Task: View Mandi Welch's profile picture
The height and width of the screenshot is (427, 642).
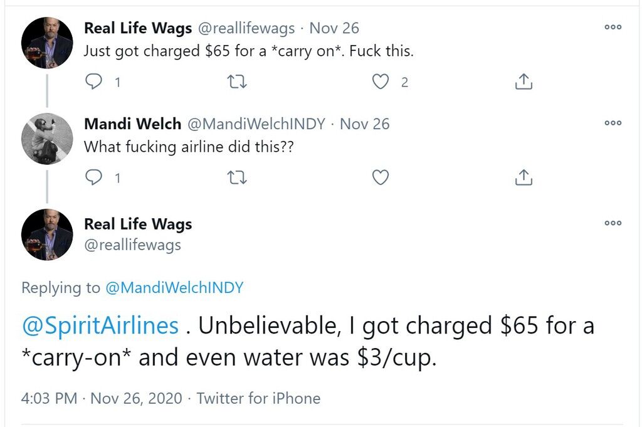Action: [x=47, y=139]
